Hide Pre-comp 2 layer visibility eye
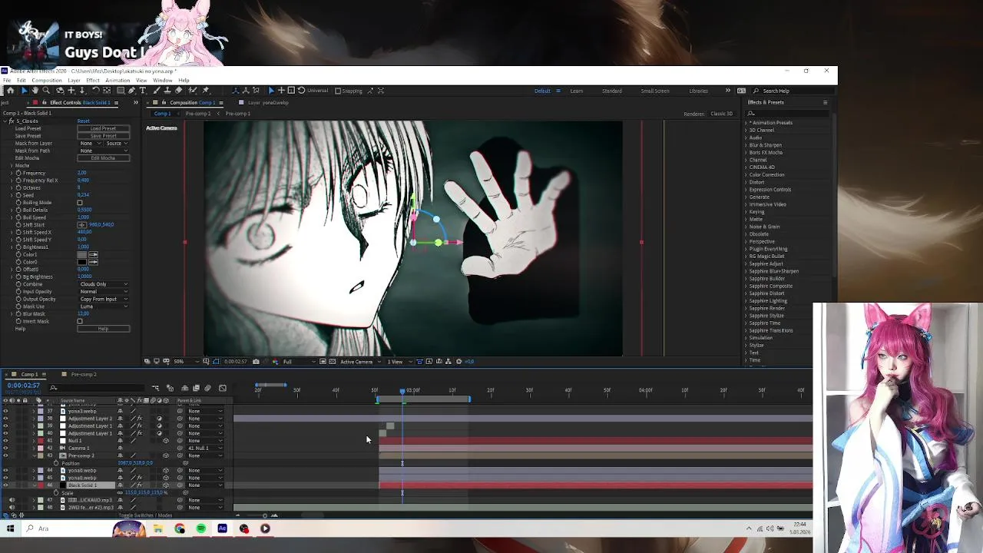The width and height of the screenshot is (983, 553). 5,455
